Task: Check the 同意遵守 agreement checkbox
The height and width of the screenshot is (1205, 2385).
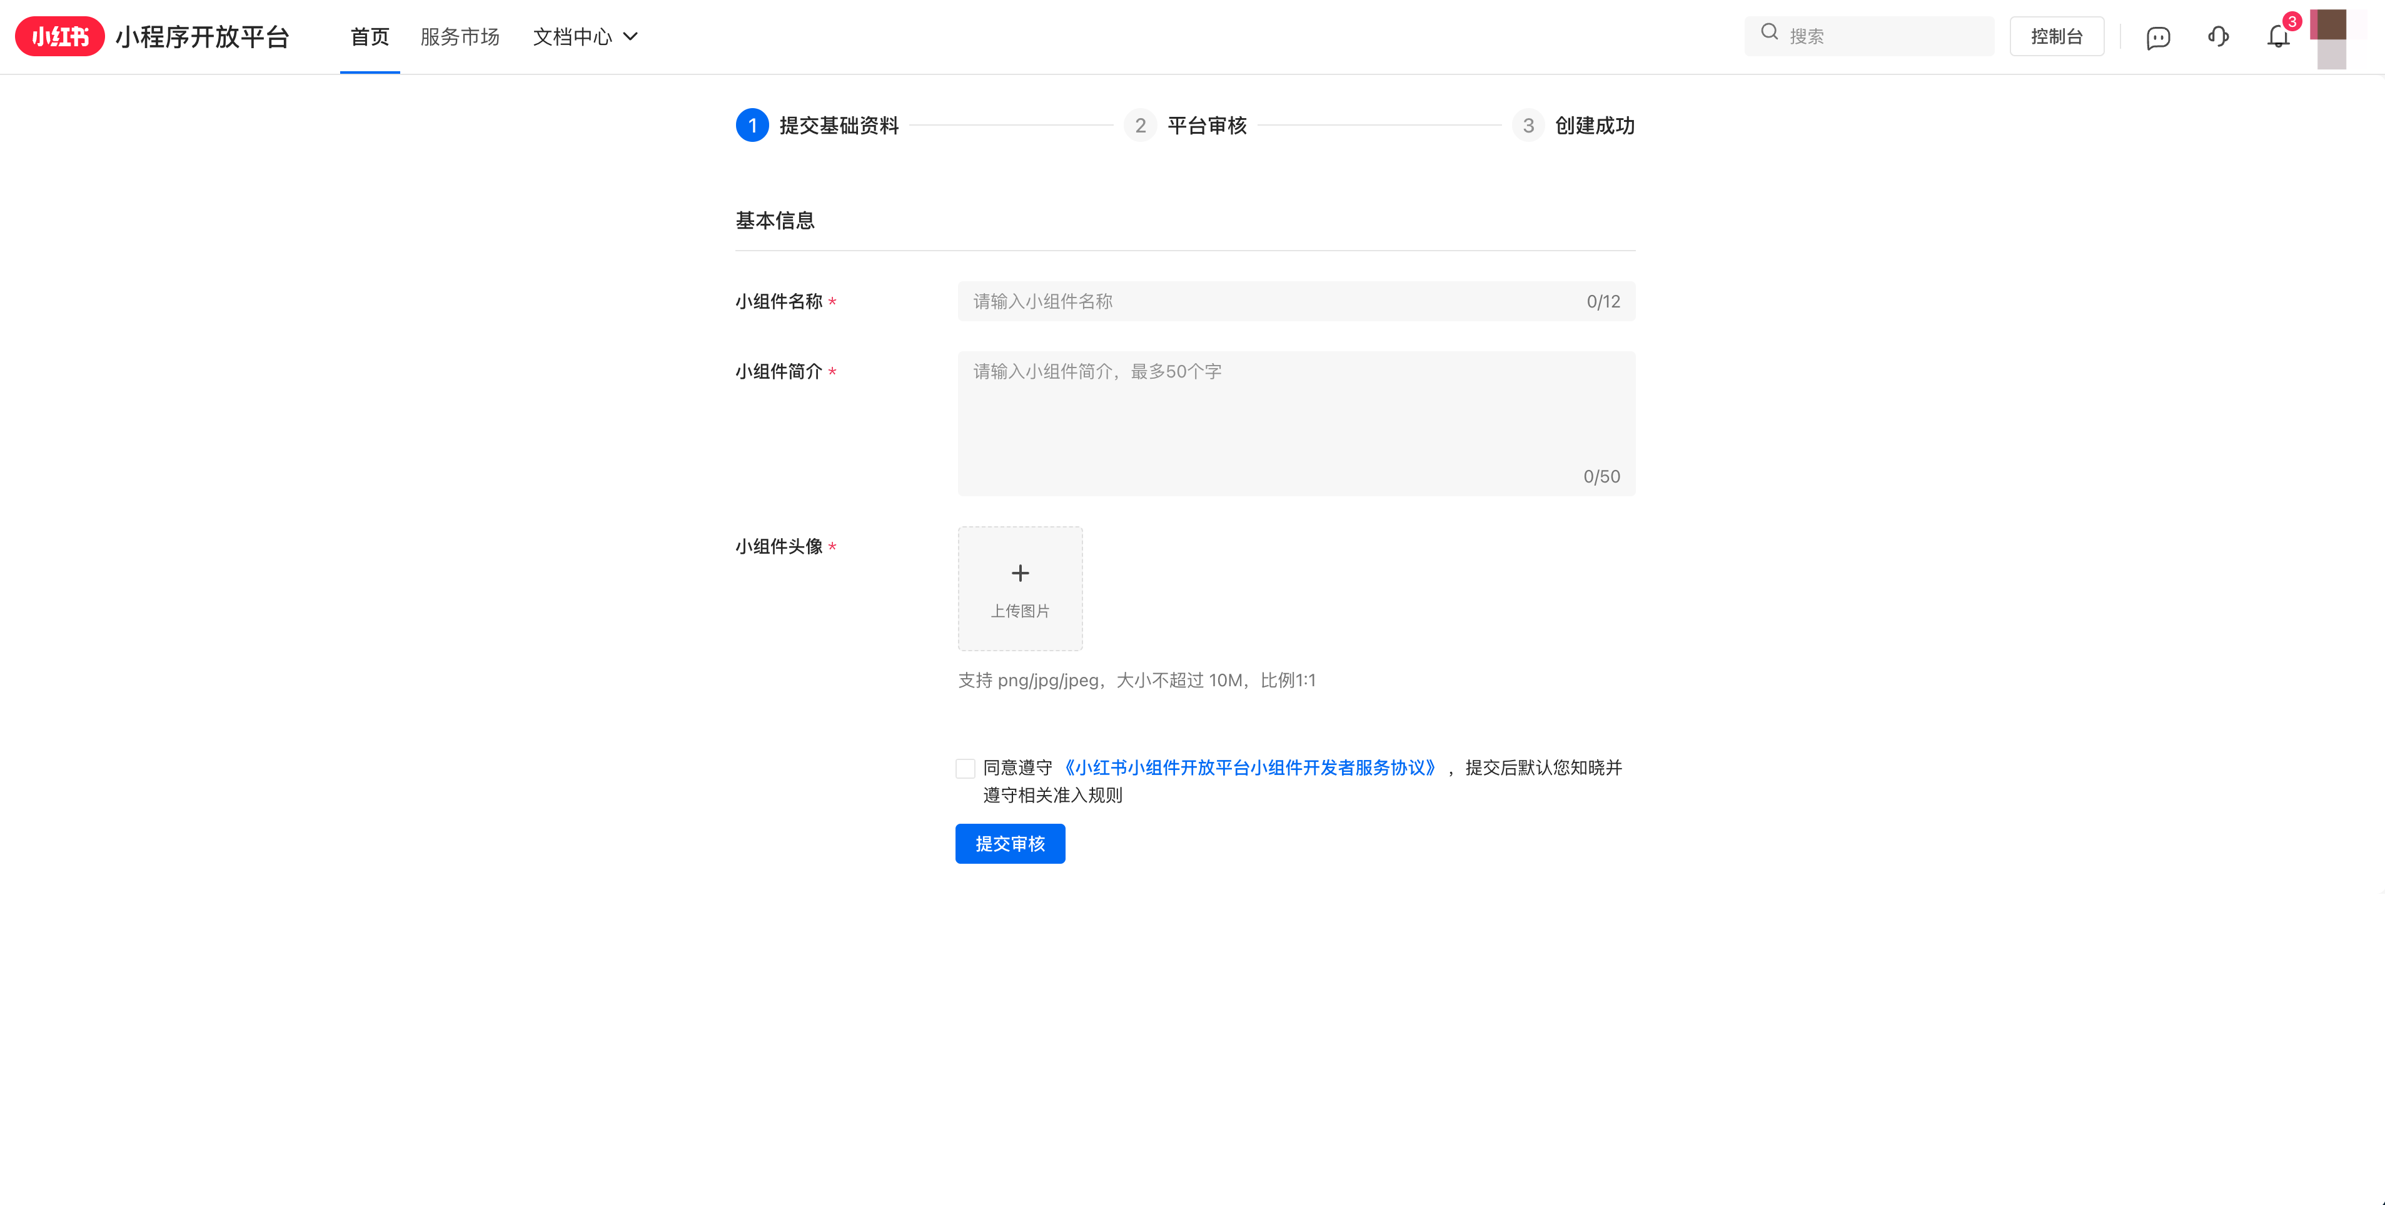Action: click(966, 768)
